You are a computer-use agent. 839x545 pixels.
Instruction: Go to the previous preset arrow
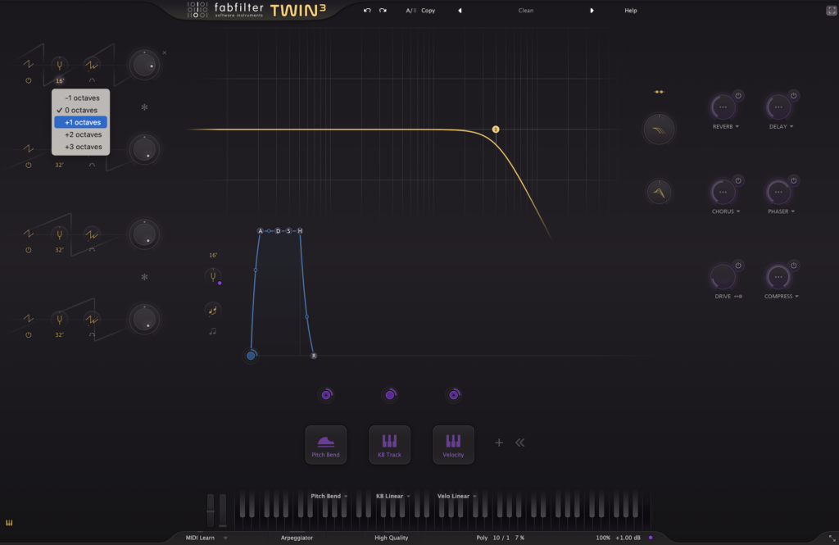tap(460, 11)
